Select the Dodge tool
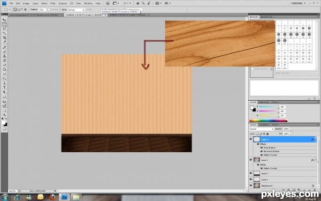Screen dimensions: 321x201 tap(4, 78)
